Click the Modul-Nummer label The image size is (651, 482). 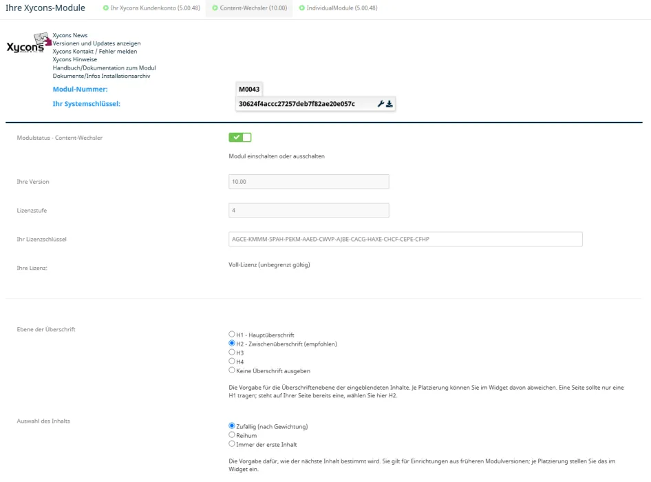pos(80,90)
